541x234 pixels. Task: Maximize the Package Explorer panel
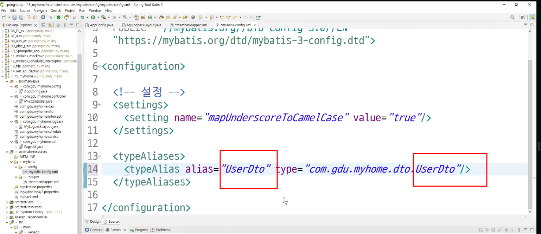[x=77, y=25]
